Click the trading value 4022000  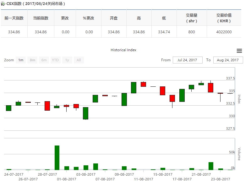pos(224,32)
